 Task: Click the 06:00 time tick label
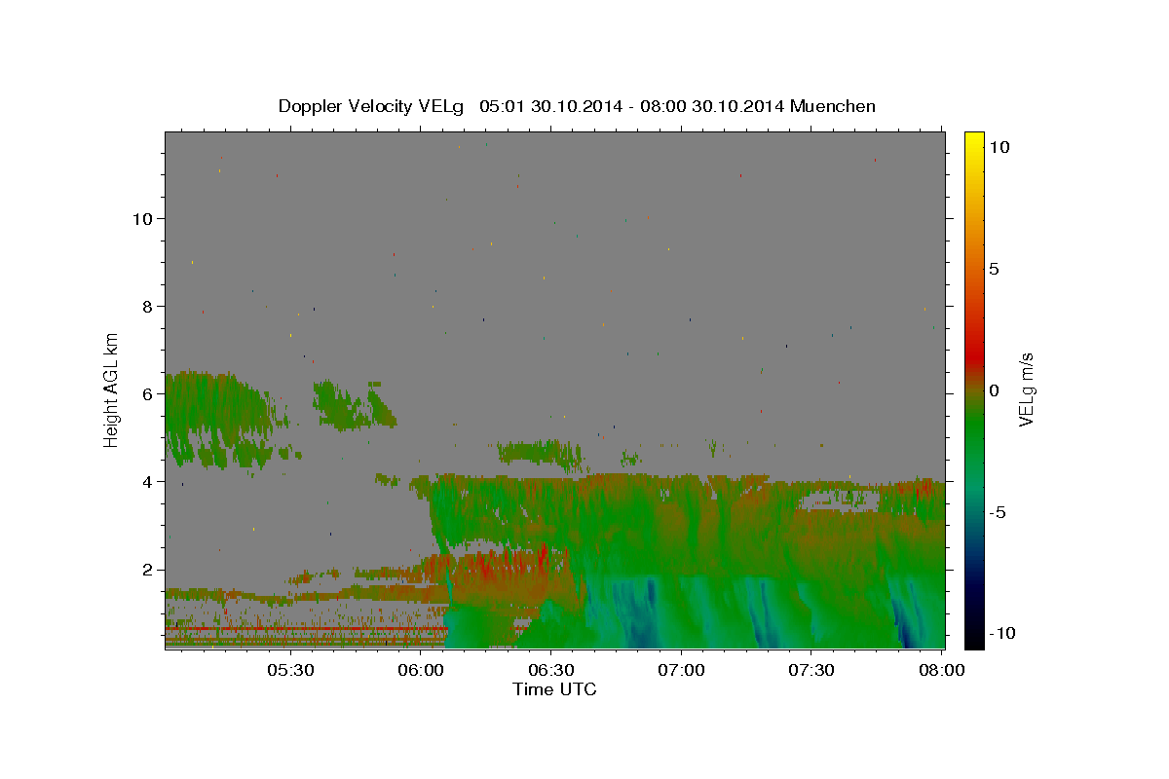click(421, 670)
